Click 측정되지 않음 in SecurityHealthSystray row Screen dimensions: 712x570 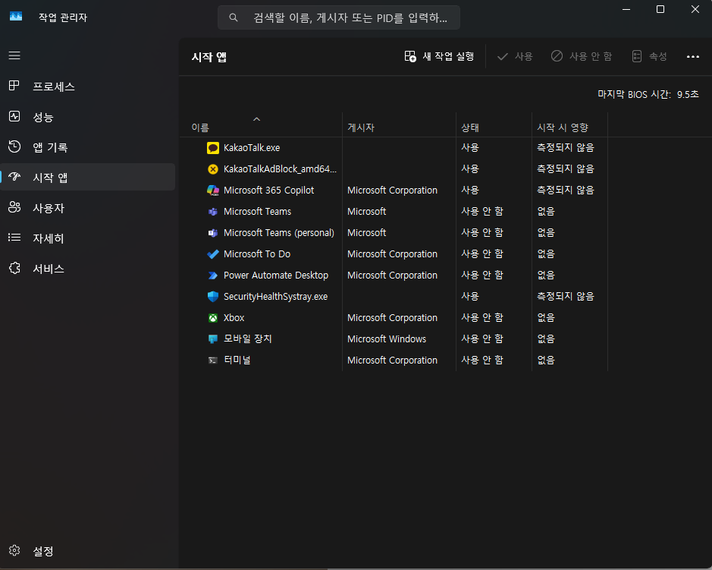(566, 296)
